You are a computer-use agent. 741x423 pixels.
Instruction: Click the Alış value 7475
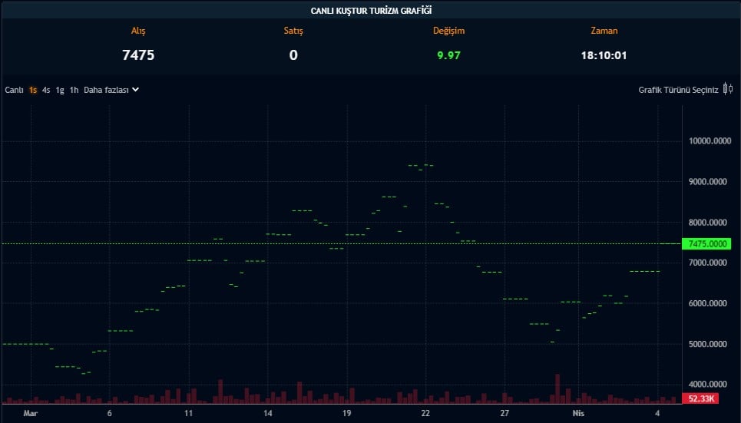(138, 55)
